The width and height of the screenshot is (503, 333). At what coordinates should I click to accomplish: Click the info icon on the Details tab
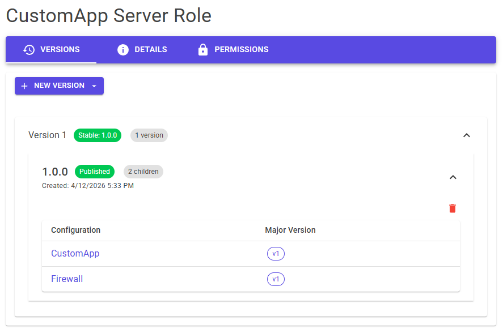click(123, 49)
